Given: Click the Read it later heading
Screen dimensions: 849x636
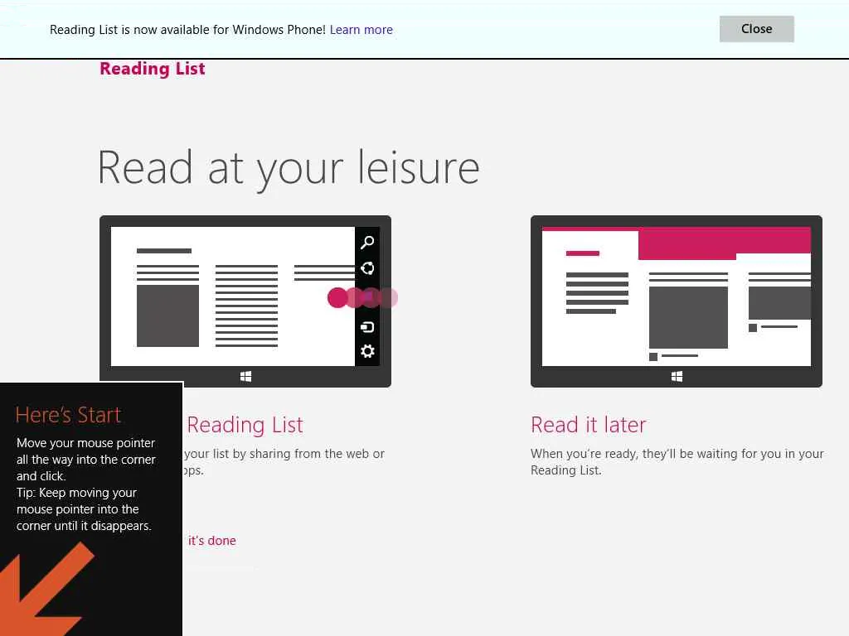Looking at the screenshot, I should pos(588,425).
